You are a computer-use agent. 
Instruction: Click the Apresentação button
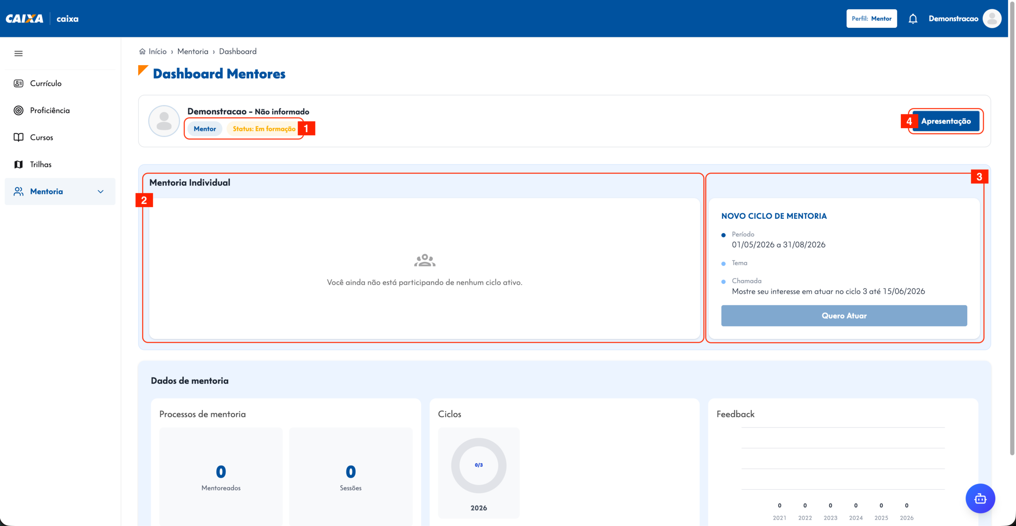946,121
